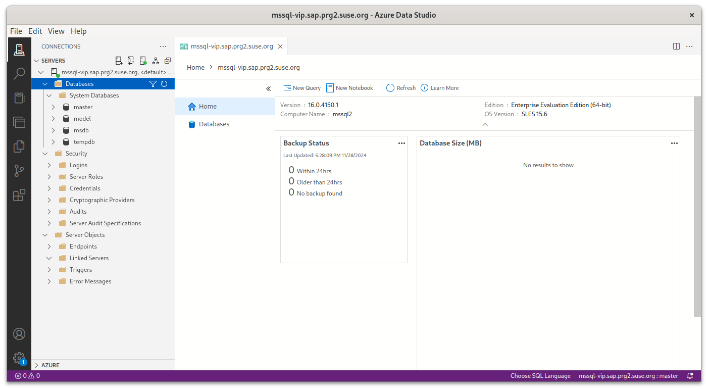Expand the master database node
708x390 pixels.
[x=53, y=107]
